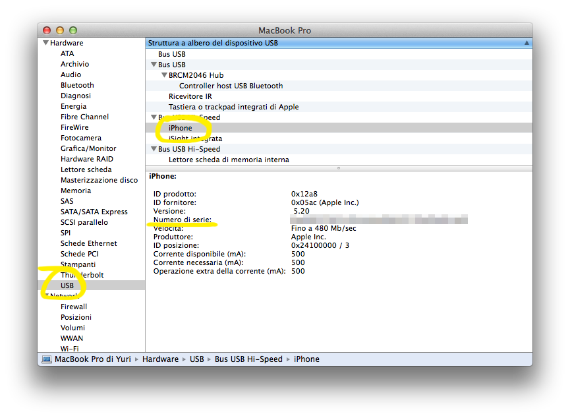The image size is (570, 418).
Task: Open Wi-Fi in the sidebar
Action: coord(69,349)
